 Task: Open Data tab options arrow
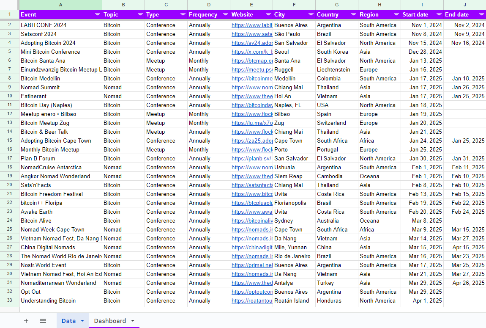pyautogui.click(x=82, y=321)
